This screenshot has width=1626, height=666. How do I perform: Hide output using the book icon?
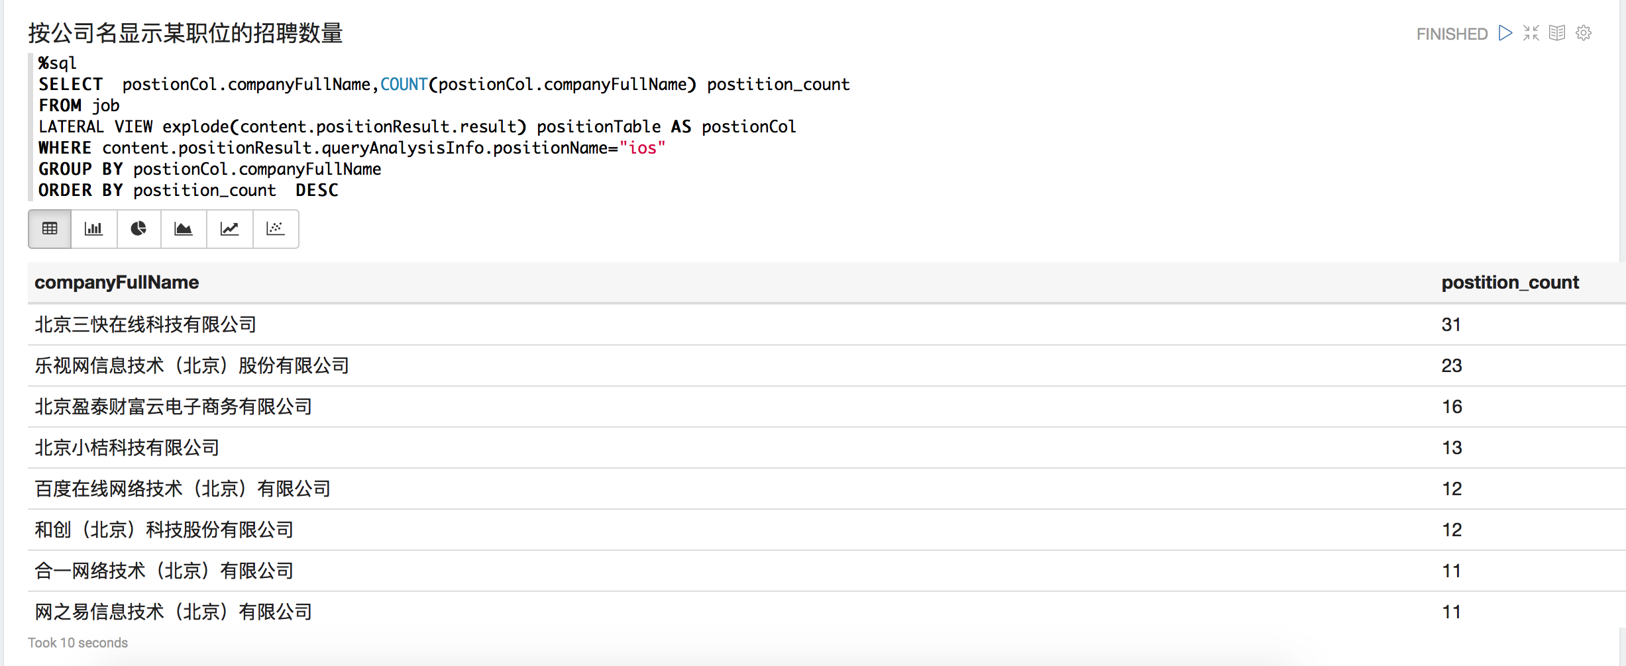[x=1557, y=33]
